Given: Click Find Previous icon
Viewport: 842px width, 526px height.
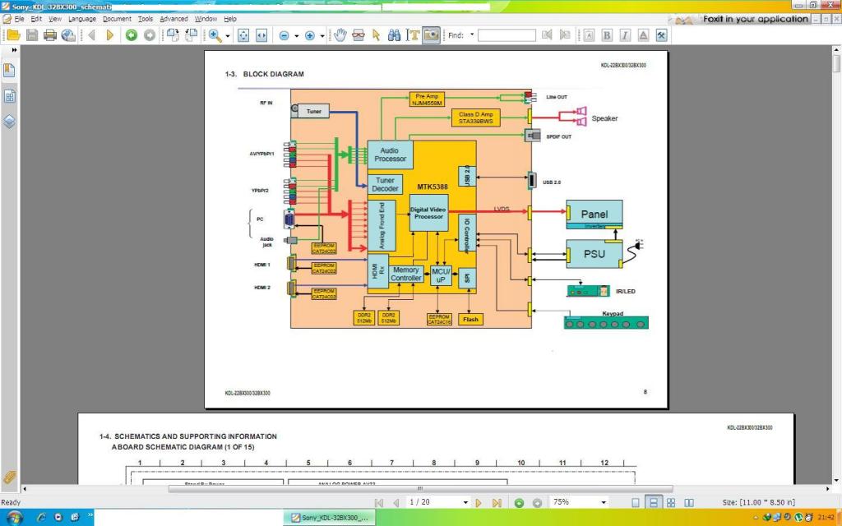Looking at the screenshot, I should click(547, 35).
